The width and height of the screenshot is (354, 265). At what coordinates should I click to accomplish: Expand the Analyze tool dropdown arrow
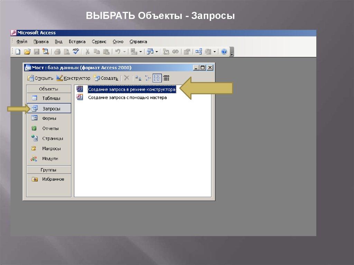[157, 52]
